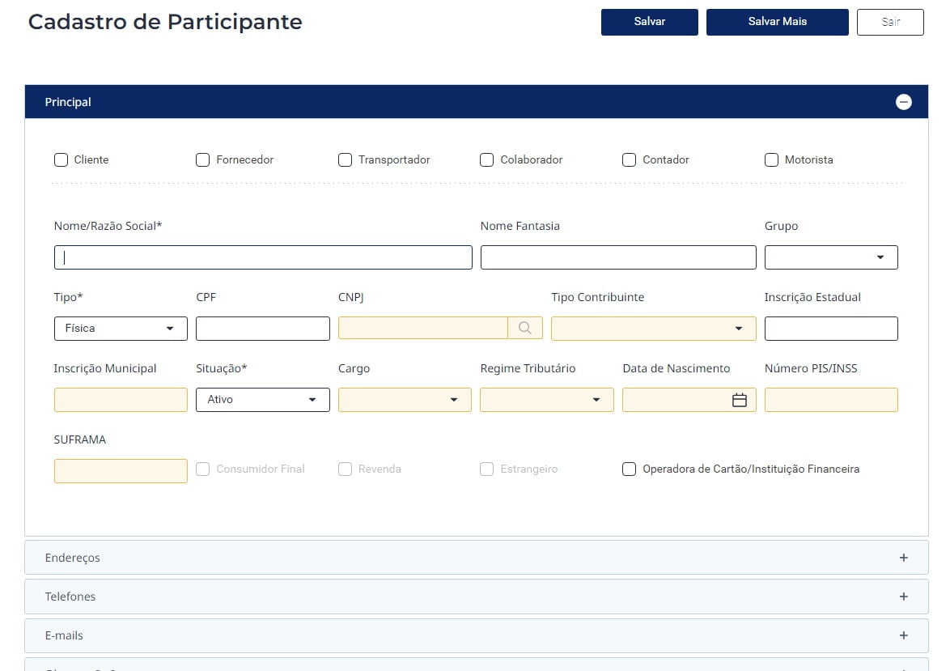
Task: Enable the Cliente checkbox
Action: pyautogui.click(x=61, y=159)
